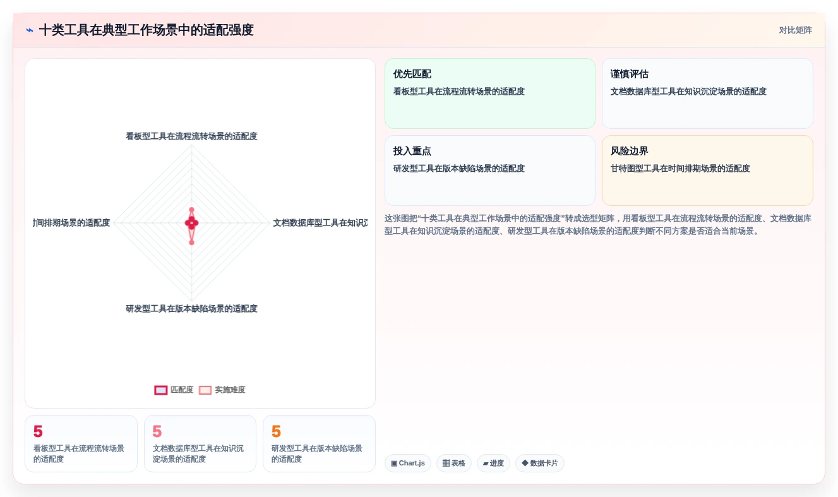
Task: Open the 谨慎评估 card
Action: coord(707,93)
